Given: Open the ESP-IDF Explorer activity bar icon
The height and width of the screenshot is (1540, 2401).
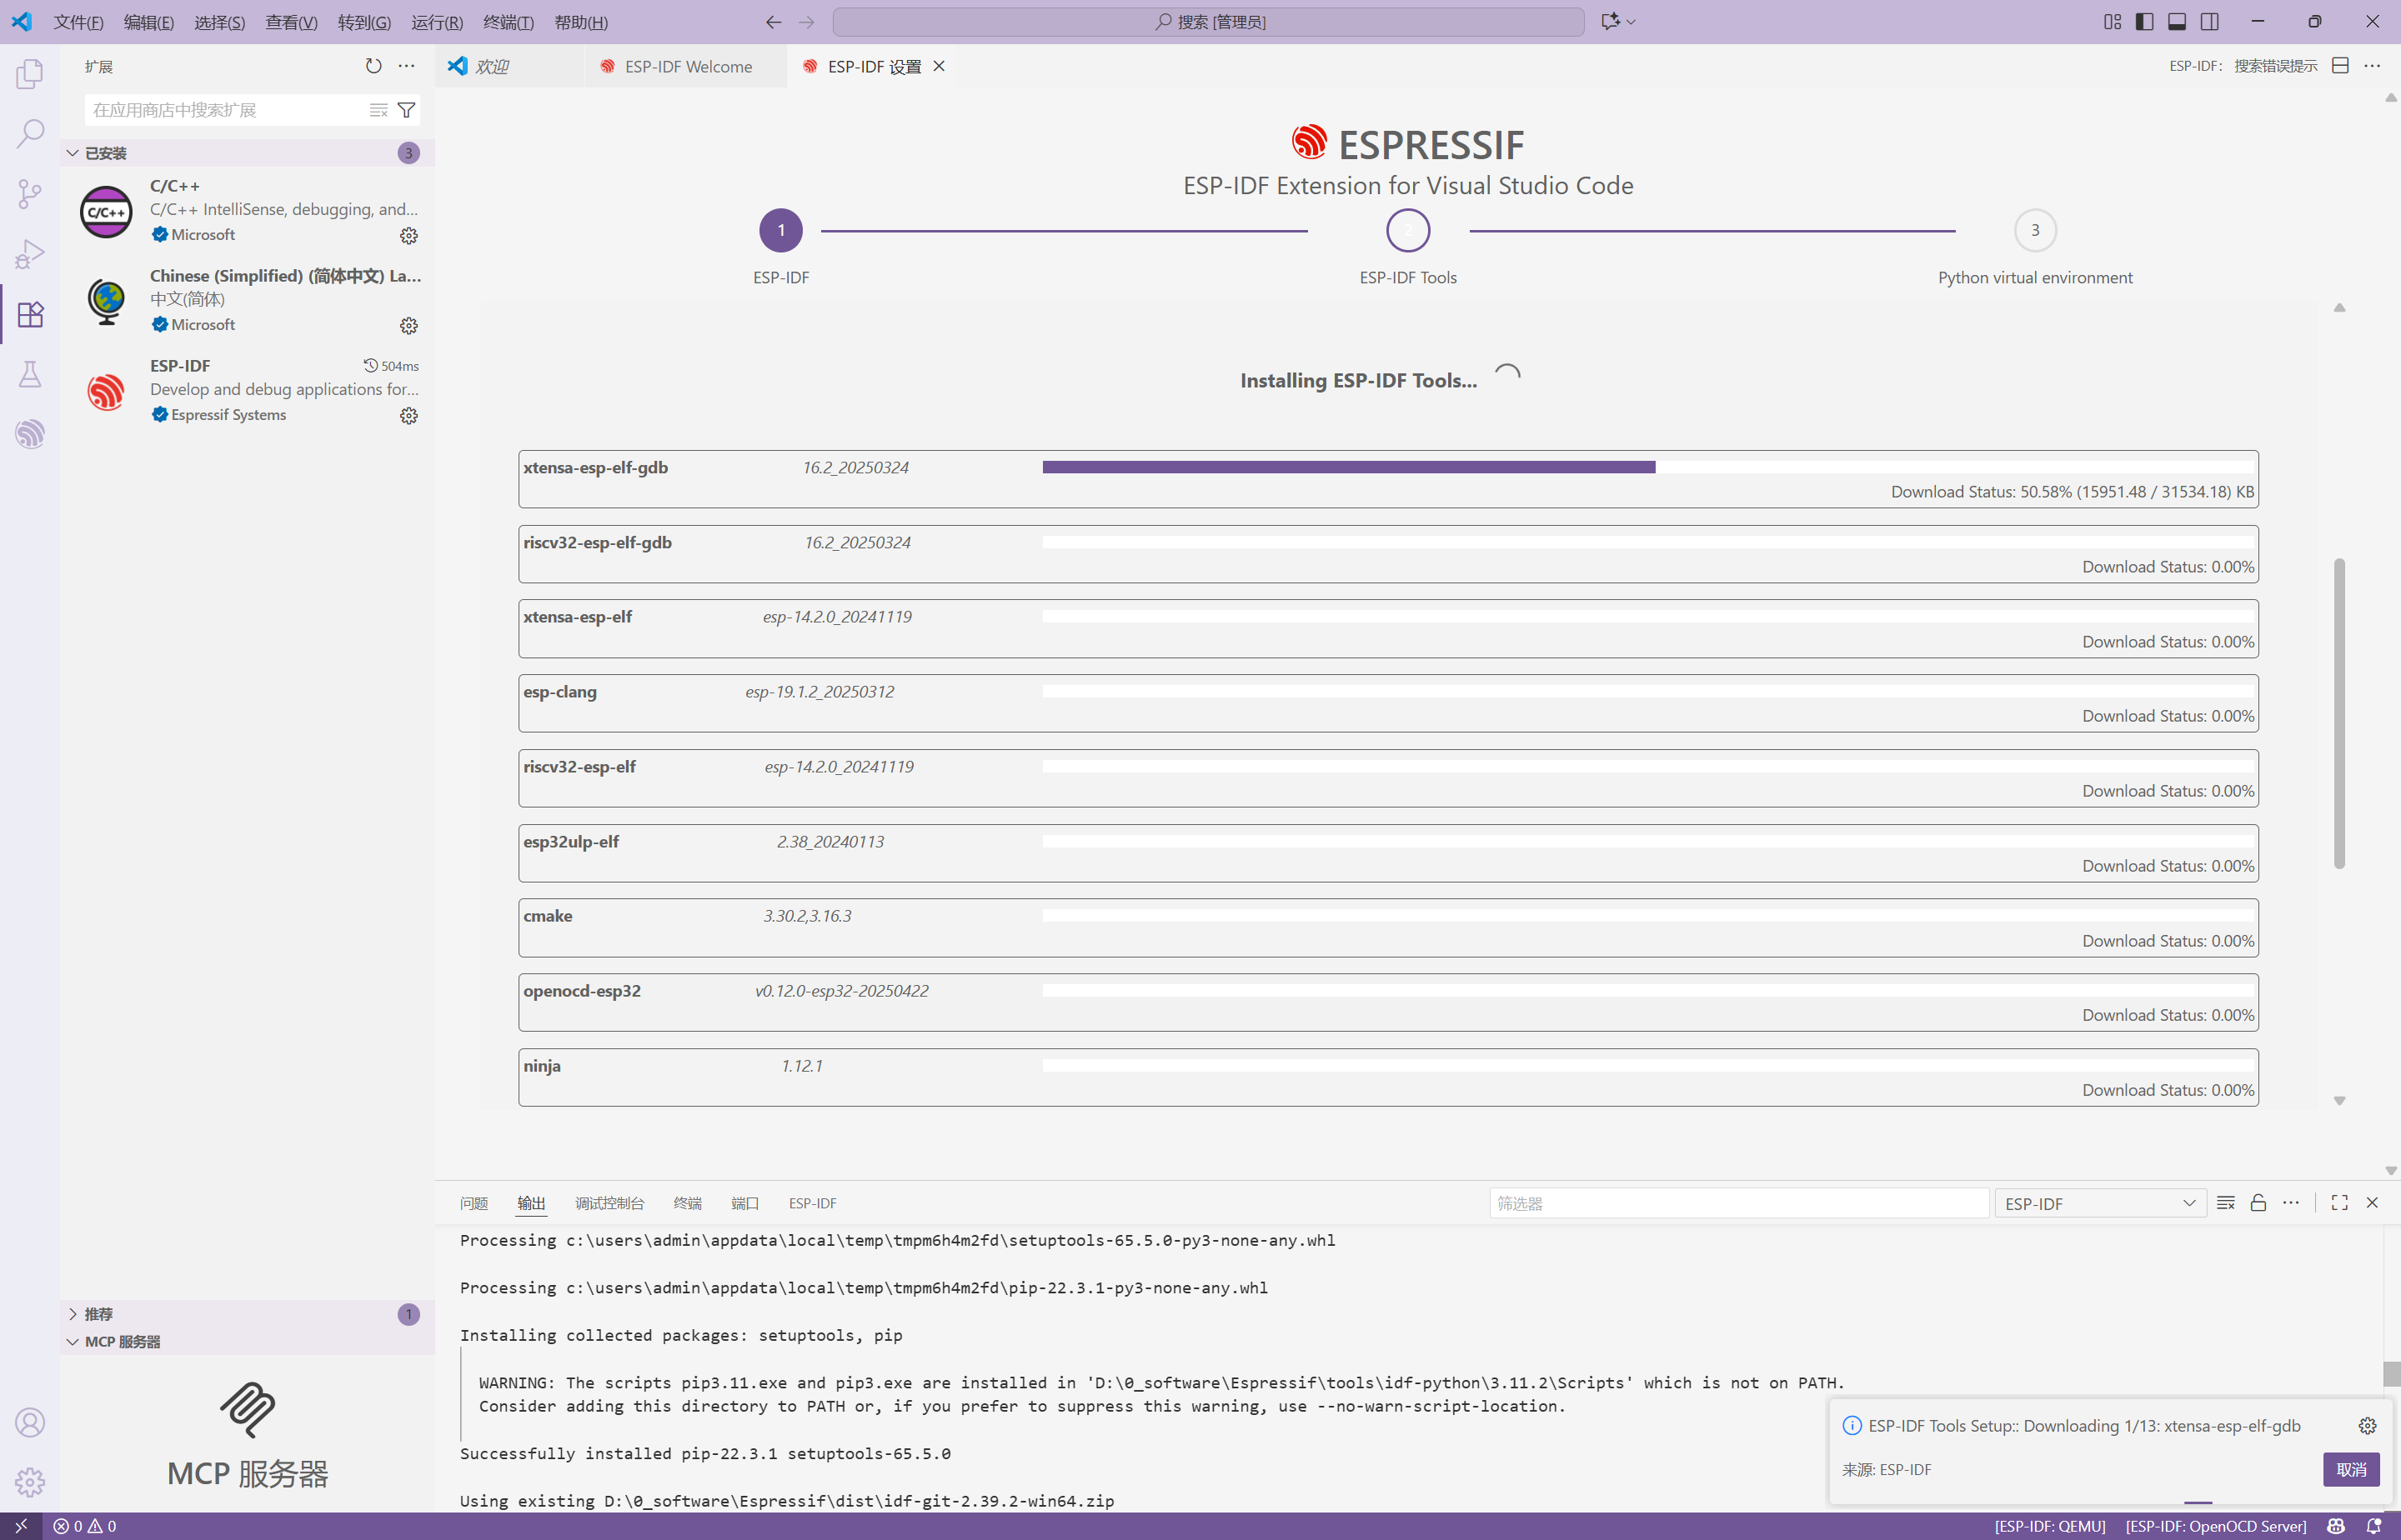Looking at the screenshot, I should 30,434.
